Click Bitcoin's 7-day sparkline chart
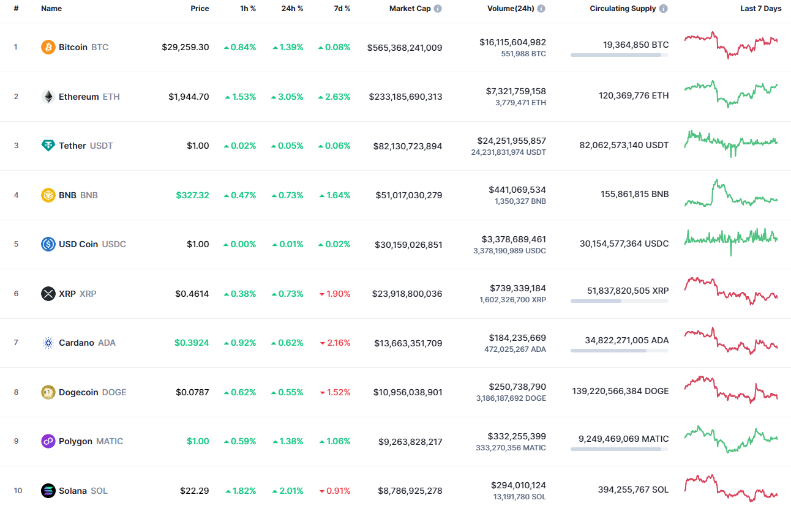 tap(731, 47)
